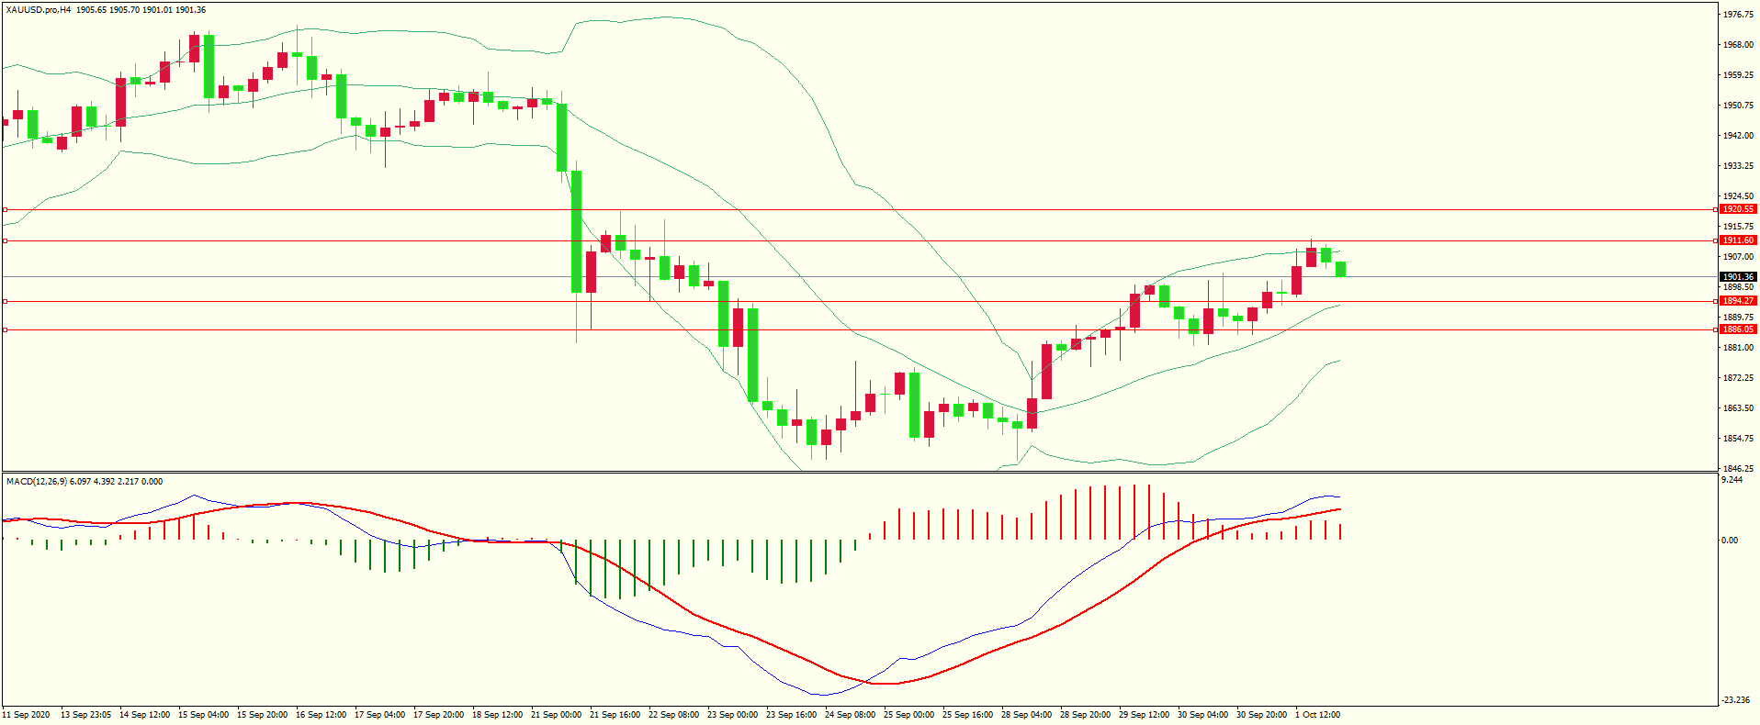This screenshot has height=725, width=1760.
Task: Select left-end handle of the 1894.27 line
Action: point(5,301)
